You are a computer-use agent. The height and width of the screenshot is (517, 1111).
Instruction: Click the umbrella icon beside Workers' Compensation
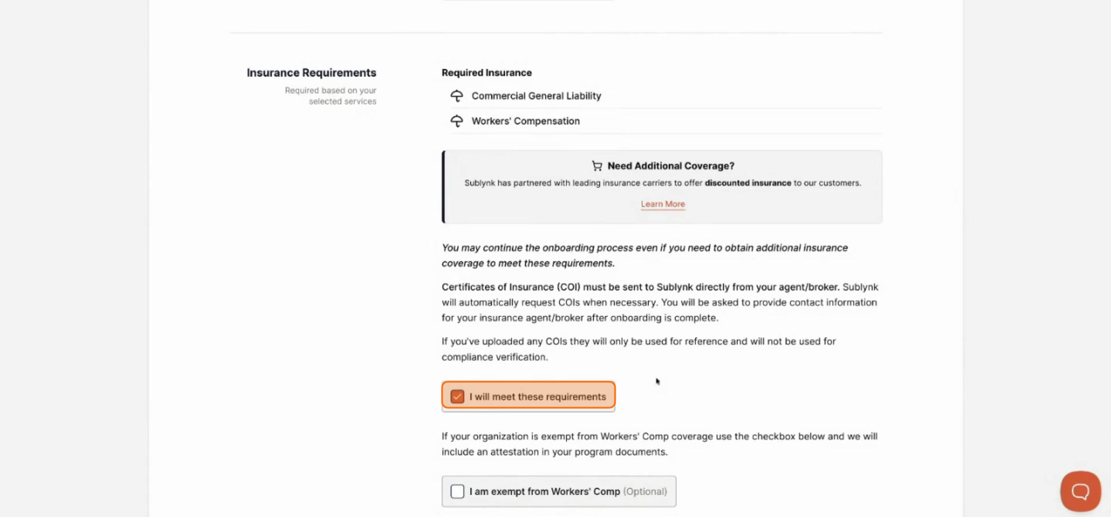pyautogui.click(x=457, y=121)
